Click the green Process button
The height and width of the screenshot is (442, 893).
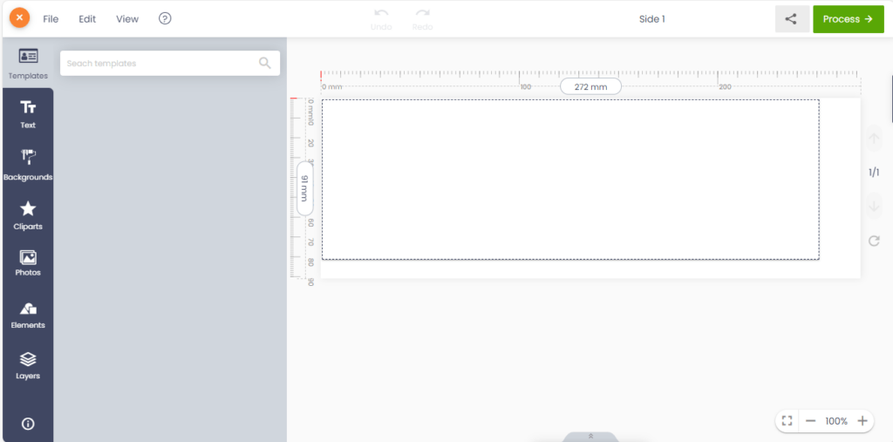coord(848,19)
